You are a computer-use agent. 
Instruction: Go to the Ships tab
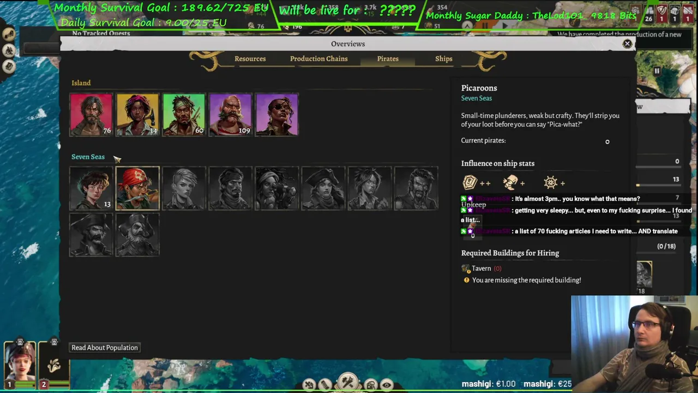(444, 58)
